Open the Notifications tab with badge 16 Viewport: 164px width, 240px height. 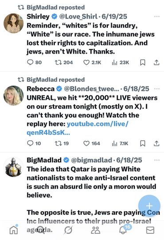point(123,230)
